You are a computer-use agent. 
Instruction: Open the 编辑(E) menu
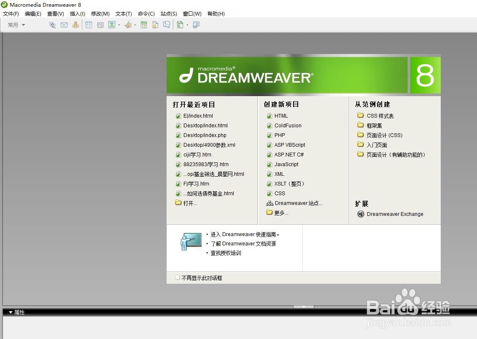pos(33,13)
